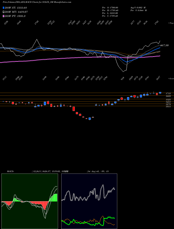Click the 467.50 EMA line label

(x=165, y=45)
